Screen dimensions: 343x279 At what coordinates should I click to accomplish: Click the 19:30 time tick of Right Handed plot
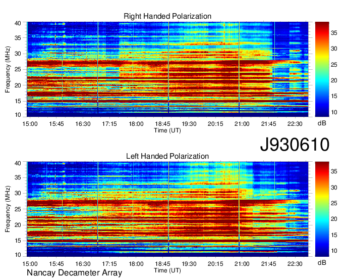click(x=189, y=124)
